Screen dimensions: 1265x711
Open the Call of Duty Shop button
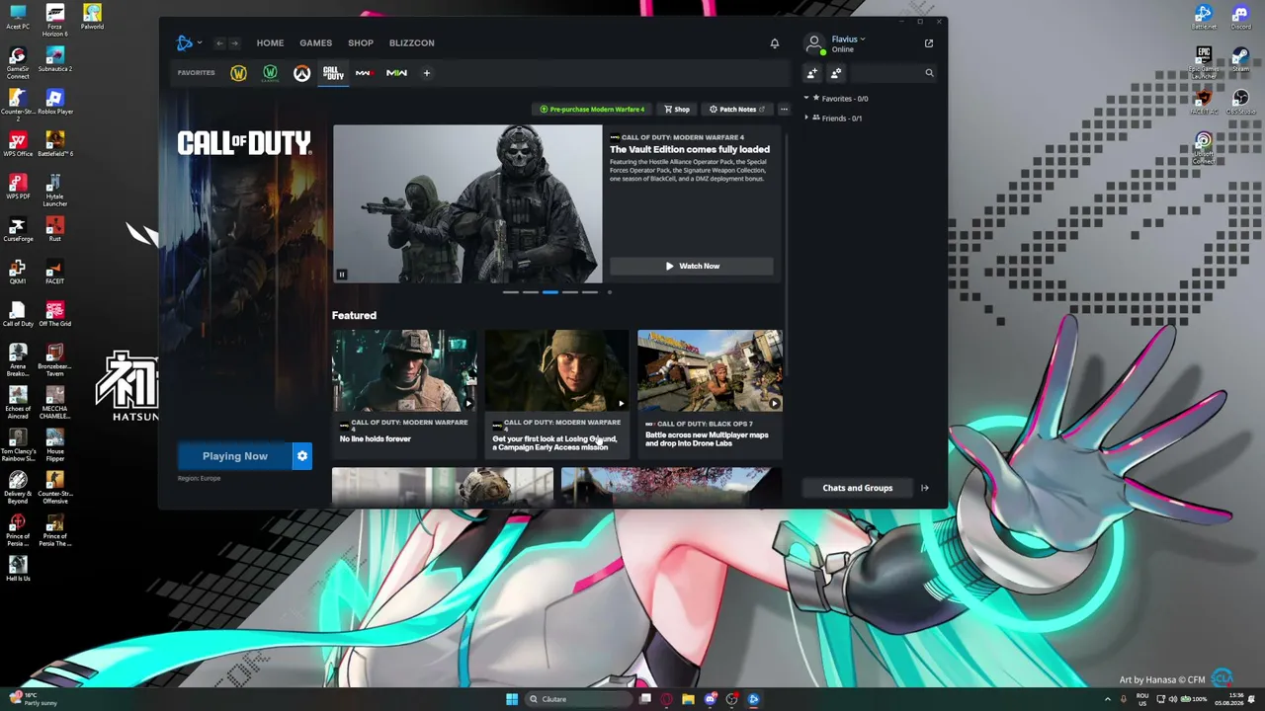click(x=677, y=110)
